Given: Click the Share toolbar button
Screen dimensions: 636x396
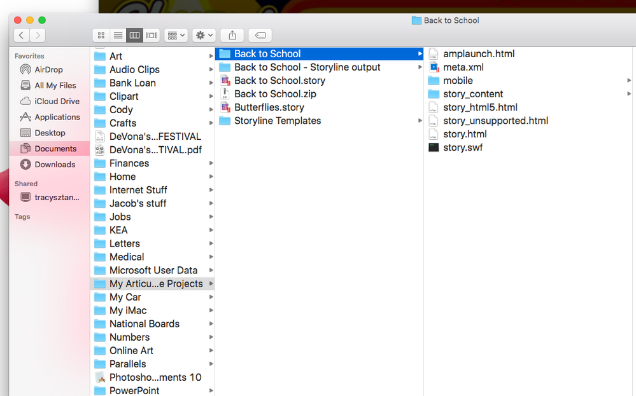Looking at the screenshot, I should point(232,35).
